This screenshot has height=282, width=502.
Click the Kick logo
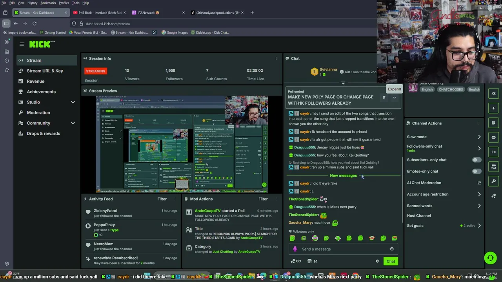[x=42, y=44]
